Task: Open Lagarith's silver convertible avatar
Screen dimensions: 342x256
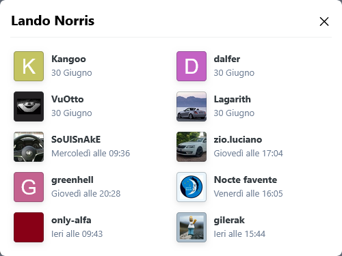Action: [192, 106]
